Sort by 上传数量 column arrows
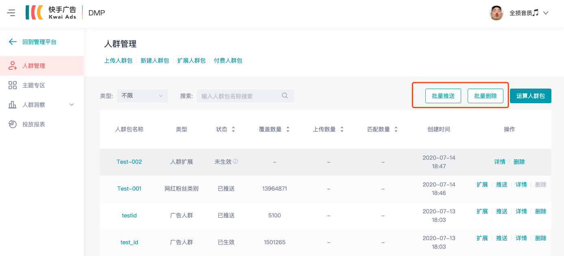This screenshot has height=256, width=564. pyautogui.click(x=342, y=129)
